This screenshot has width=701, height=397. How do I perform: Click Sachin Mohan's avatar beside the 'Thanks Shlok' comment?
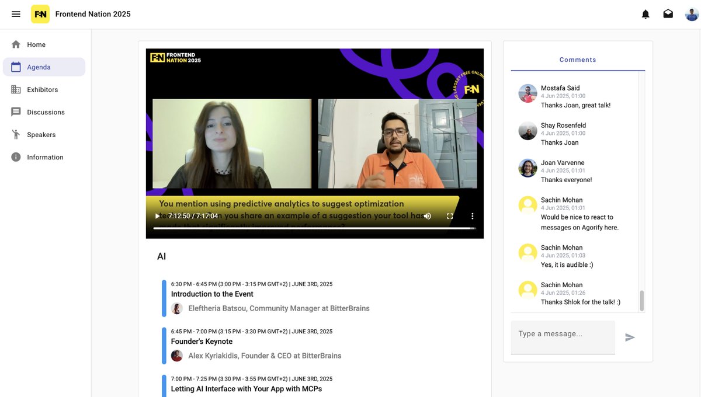(x=528, y=290)
